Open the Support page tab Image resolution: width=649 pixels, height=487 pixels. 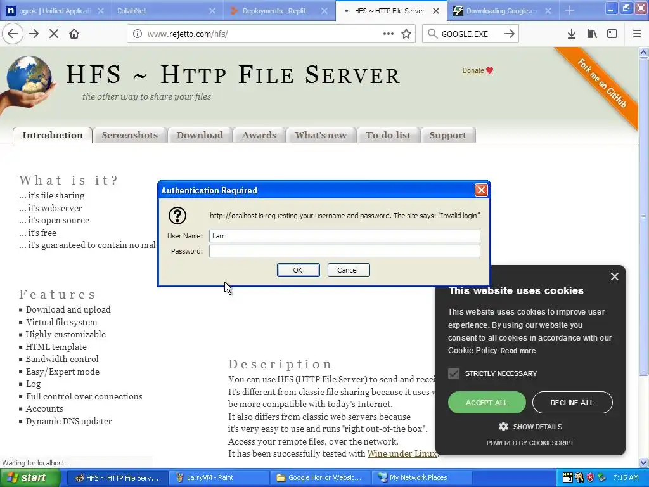(x=448, y=135)
